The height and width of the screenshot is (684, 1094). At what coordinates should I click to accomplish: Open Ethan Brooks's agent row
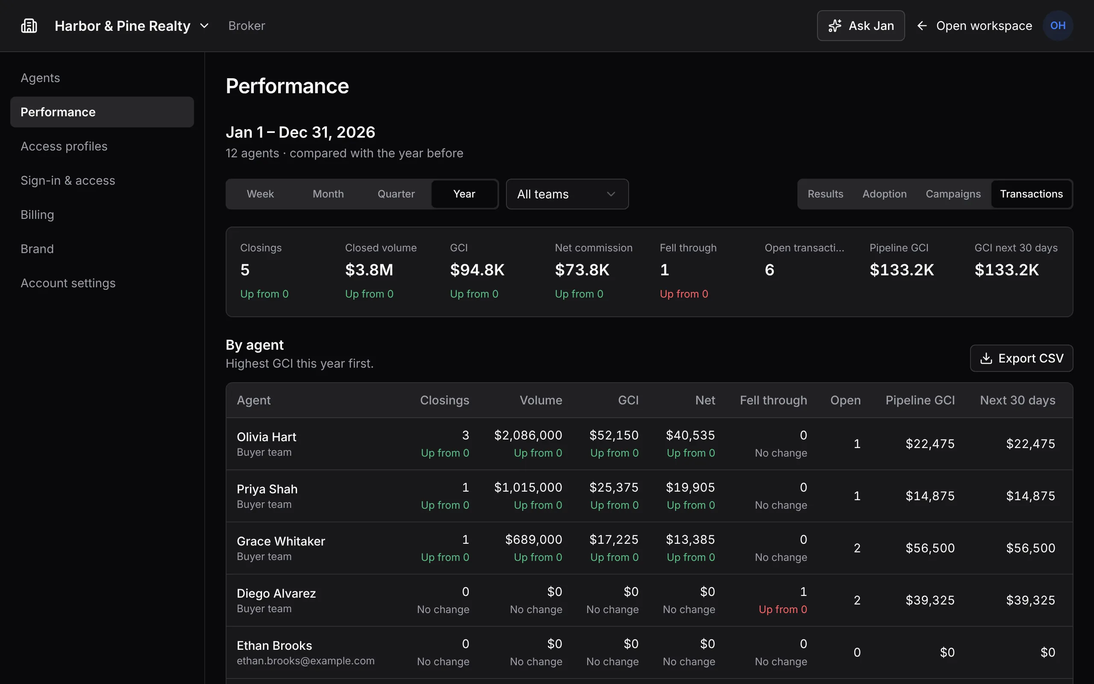649,652
